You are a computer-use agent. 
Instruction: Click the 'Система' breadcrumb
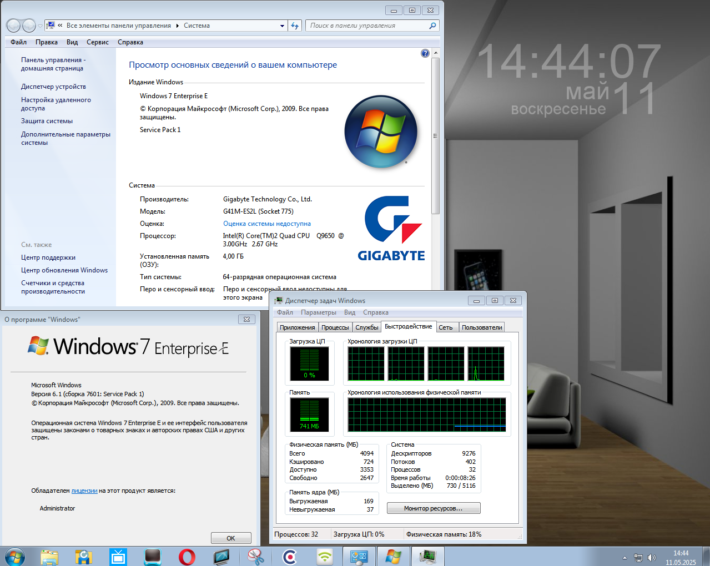coord(197,26)
